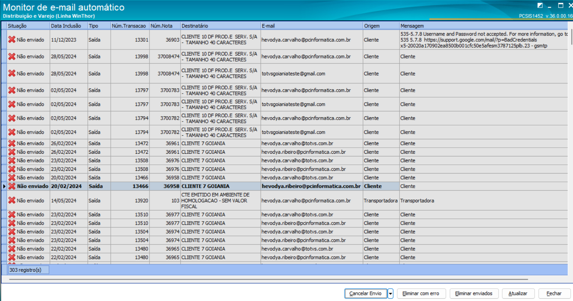Screen dimensions: 573x301
Task: Click Transportadora in the Origem column
Action: [x=380, y=200]
